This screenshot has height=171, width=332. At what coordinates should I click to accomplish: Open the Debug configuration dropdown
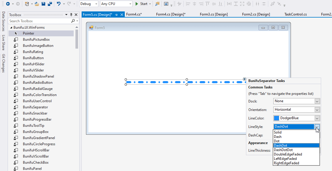96,4
